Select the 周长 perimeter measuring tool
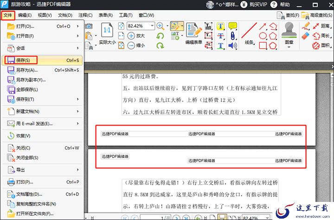The height and width of the screenshot is (220, 334). 321,36
